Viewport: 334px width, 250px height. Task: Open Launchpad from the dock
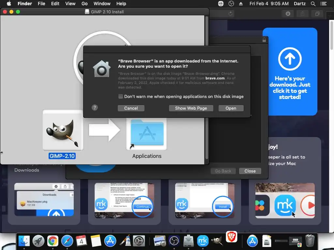point(38,241)
